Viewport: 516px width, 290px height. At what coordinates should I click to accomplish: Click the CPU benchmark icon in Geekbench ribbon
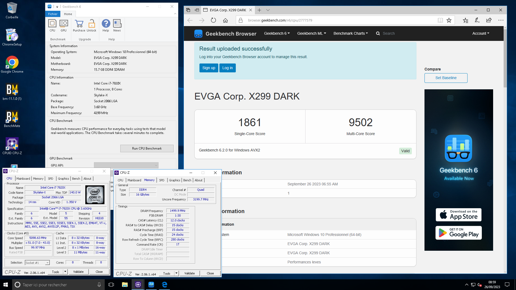(52, 26)
